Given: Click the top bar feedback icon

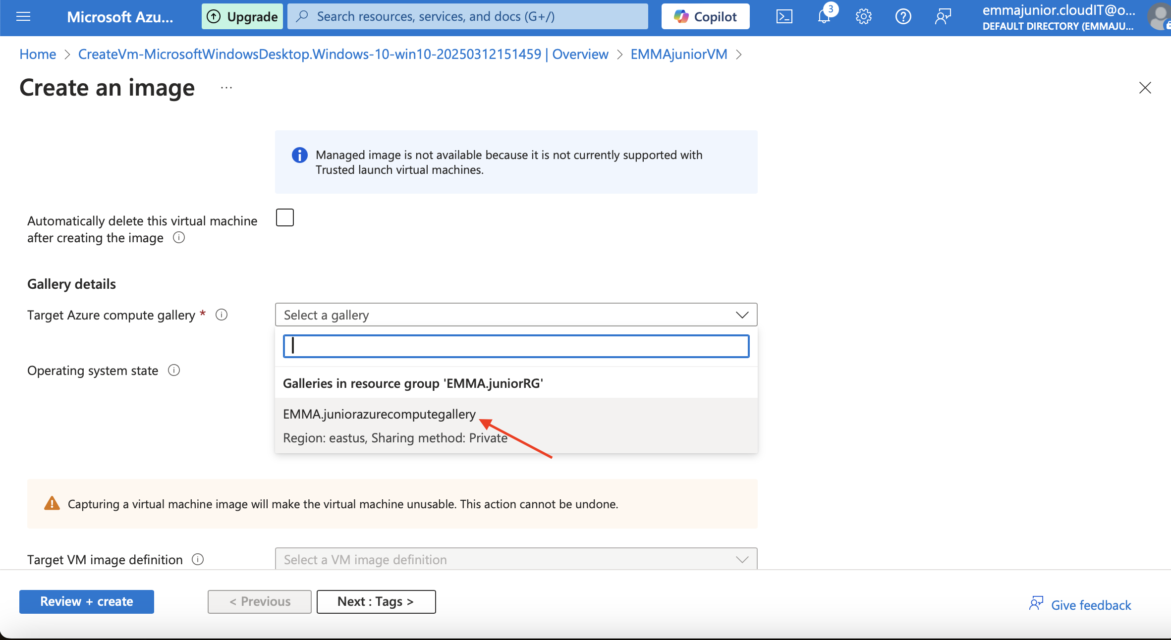Looking at the screenshot, I should point(943,17).
